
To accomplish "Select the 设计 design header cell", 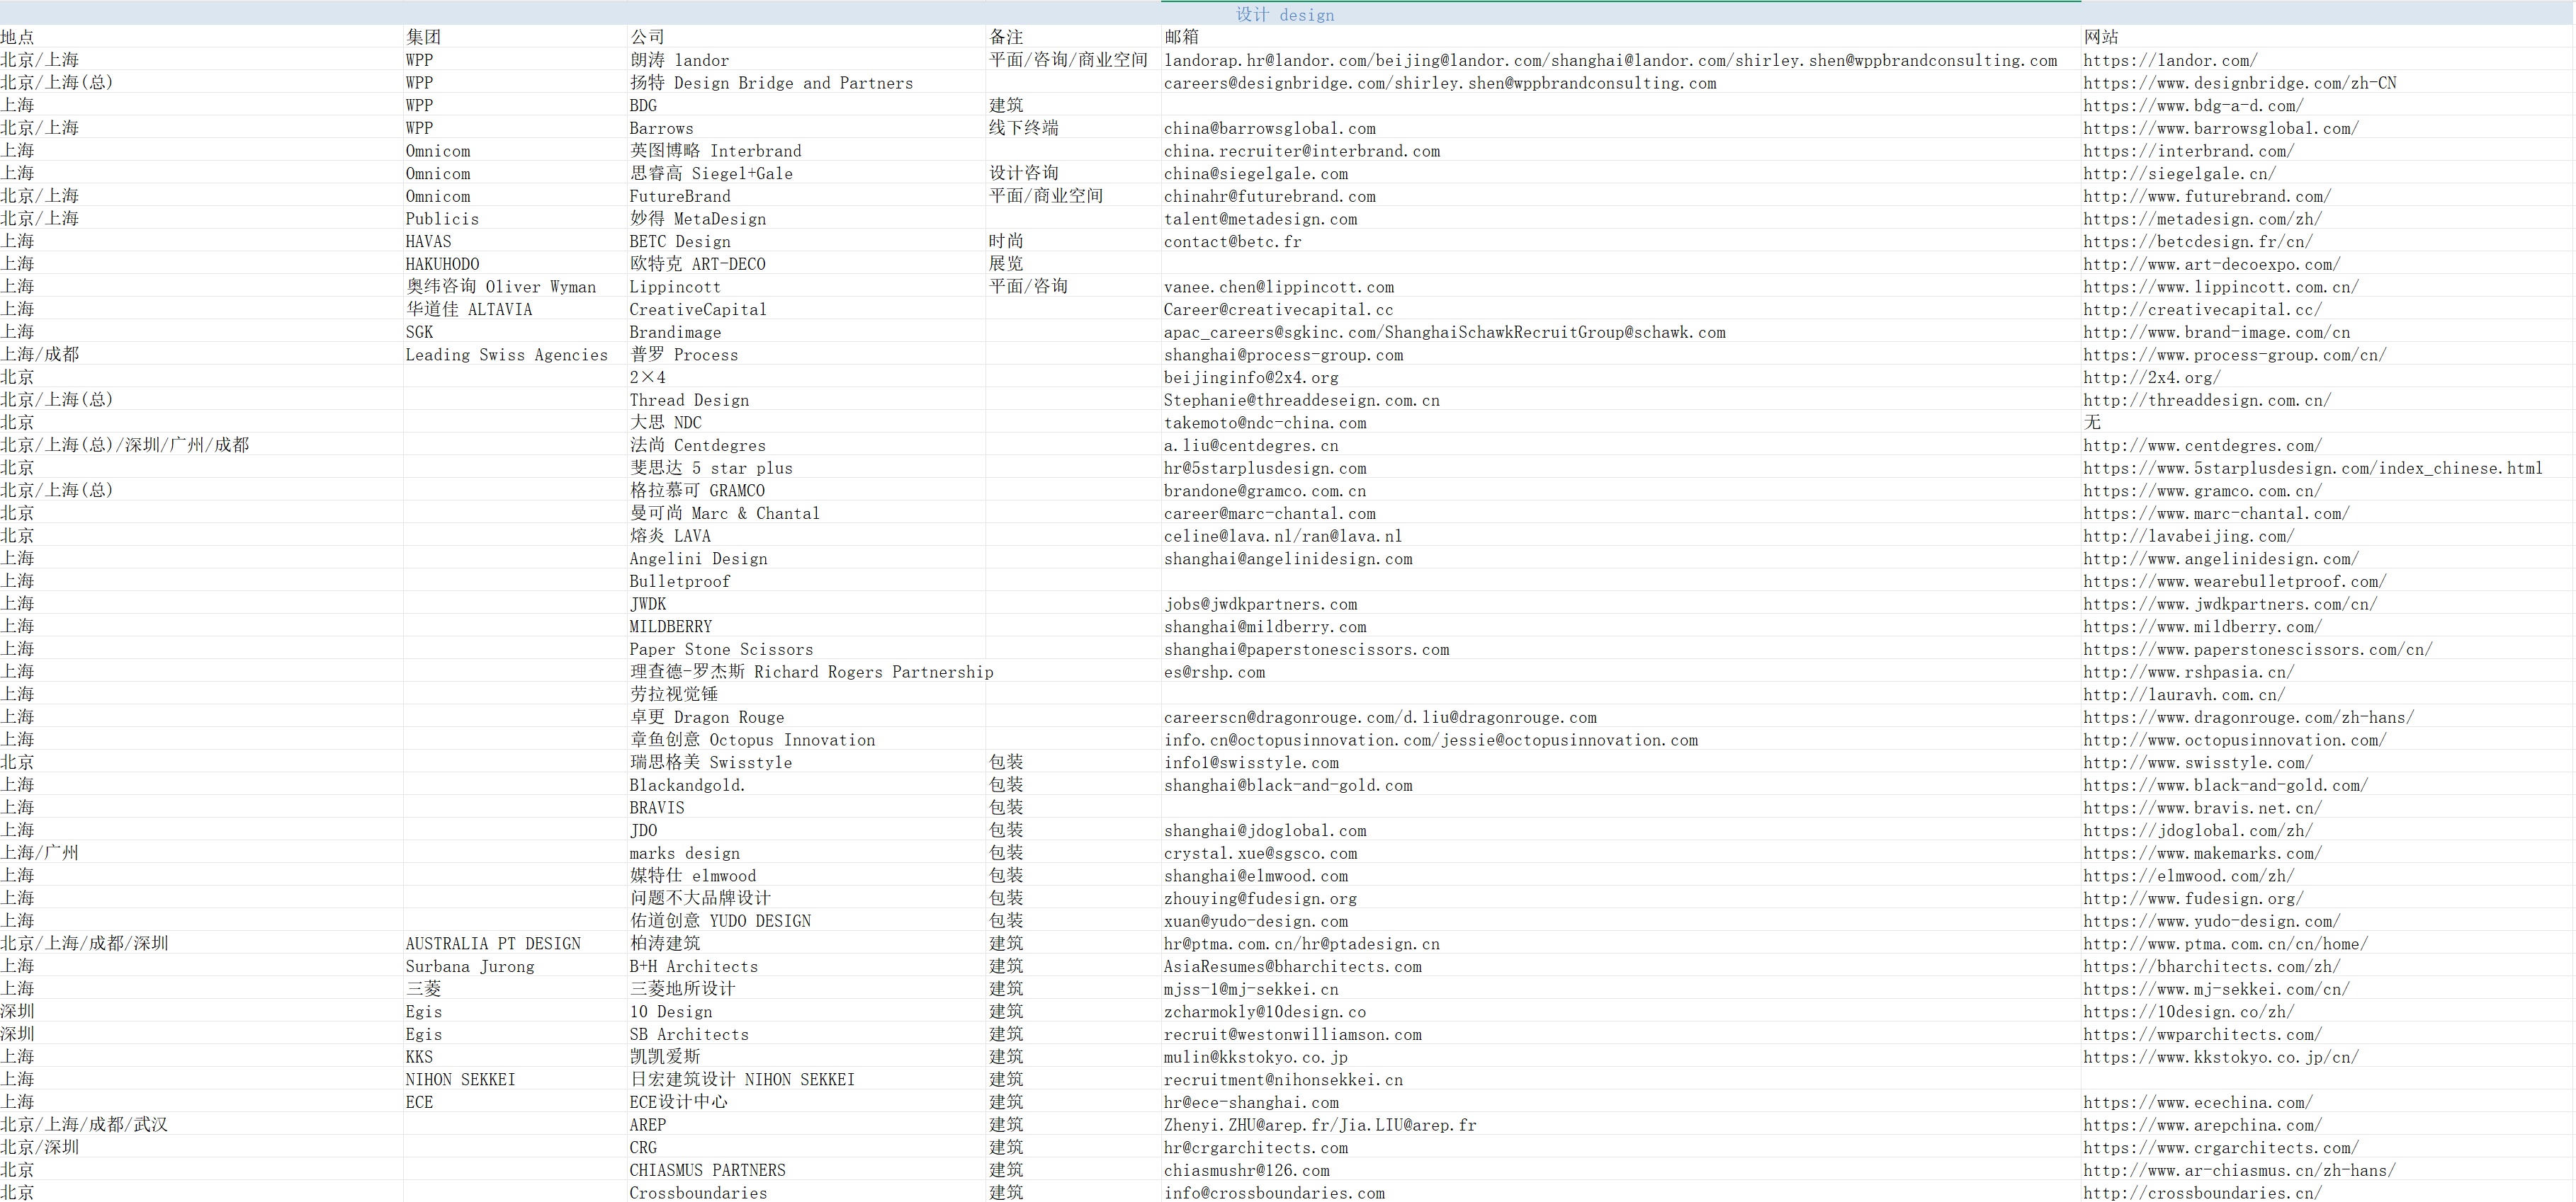I will click(1285, 14).
